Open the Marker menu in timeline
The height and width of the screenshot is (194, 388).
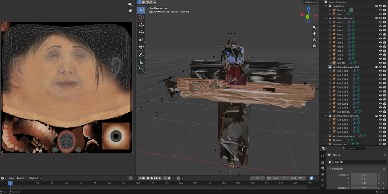click(21, 178)
